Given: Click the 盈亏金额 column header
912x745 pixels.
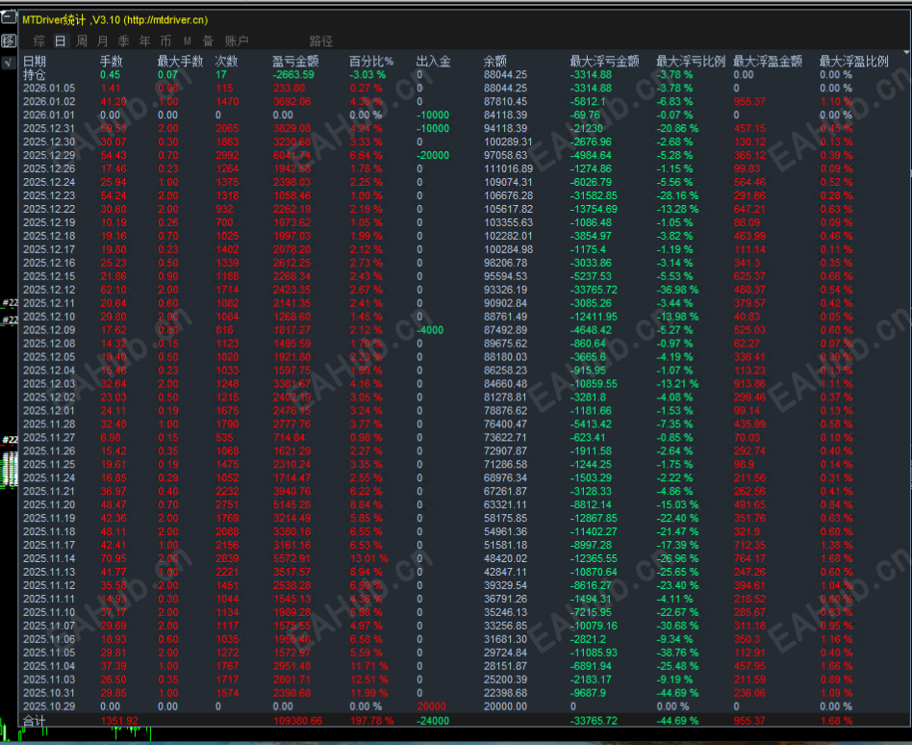Looking at the screenshot, I should tap(295, 61).
